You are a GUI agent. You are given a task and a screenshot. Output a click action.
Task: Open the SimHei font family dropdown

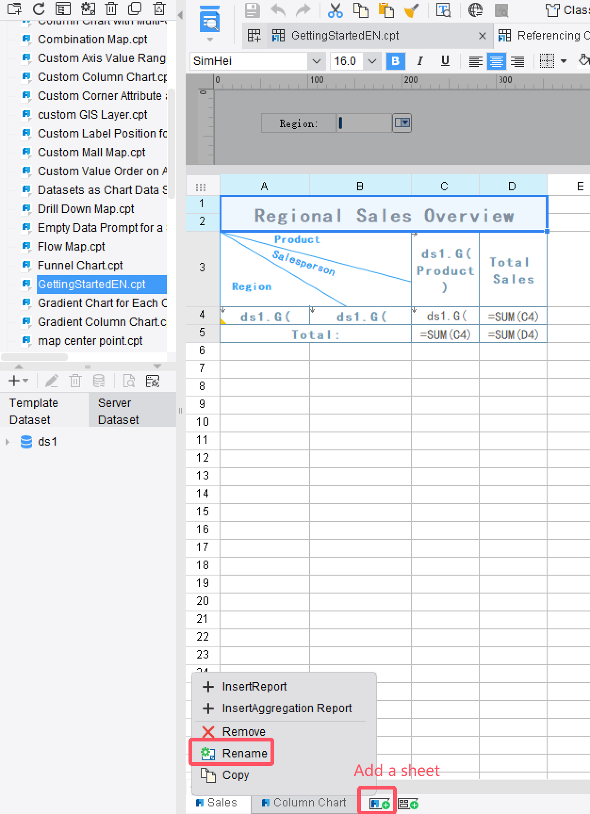click(x=316, y=61)
